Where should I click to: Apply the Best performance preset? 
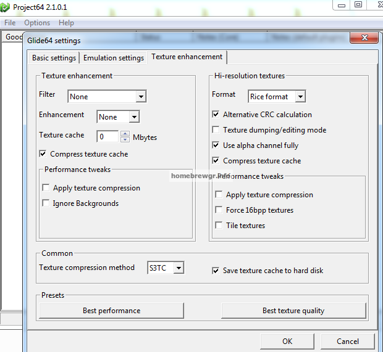111,311
